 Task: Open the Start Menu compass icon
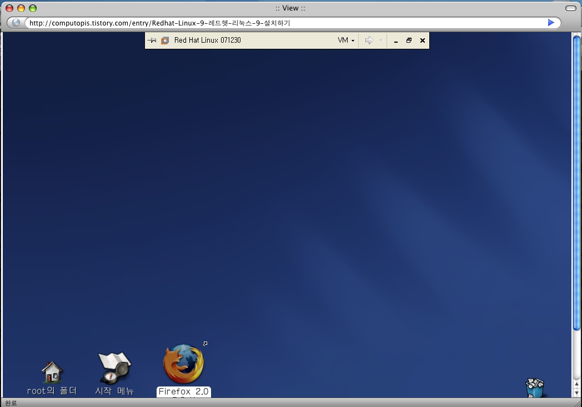pyautogui.click(x=114, y=368)
